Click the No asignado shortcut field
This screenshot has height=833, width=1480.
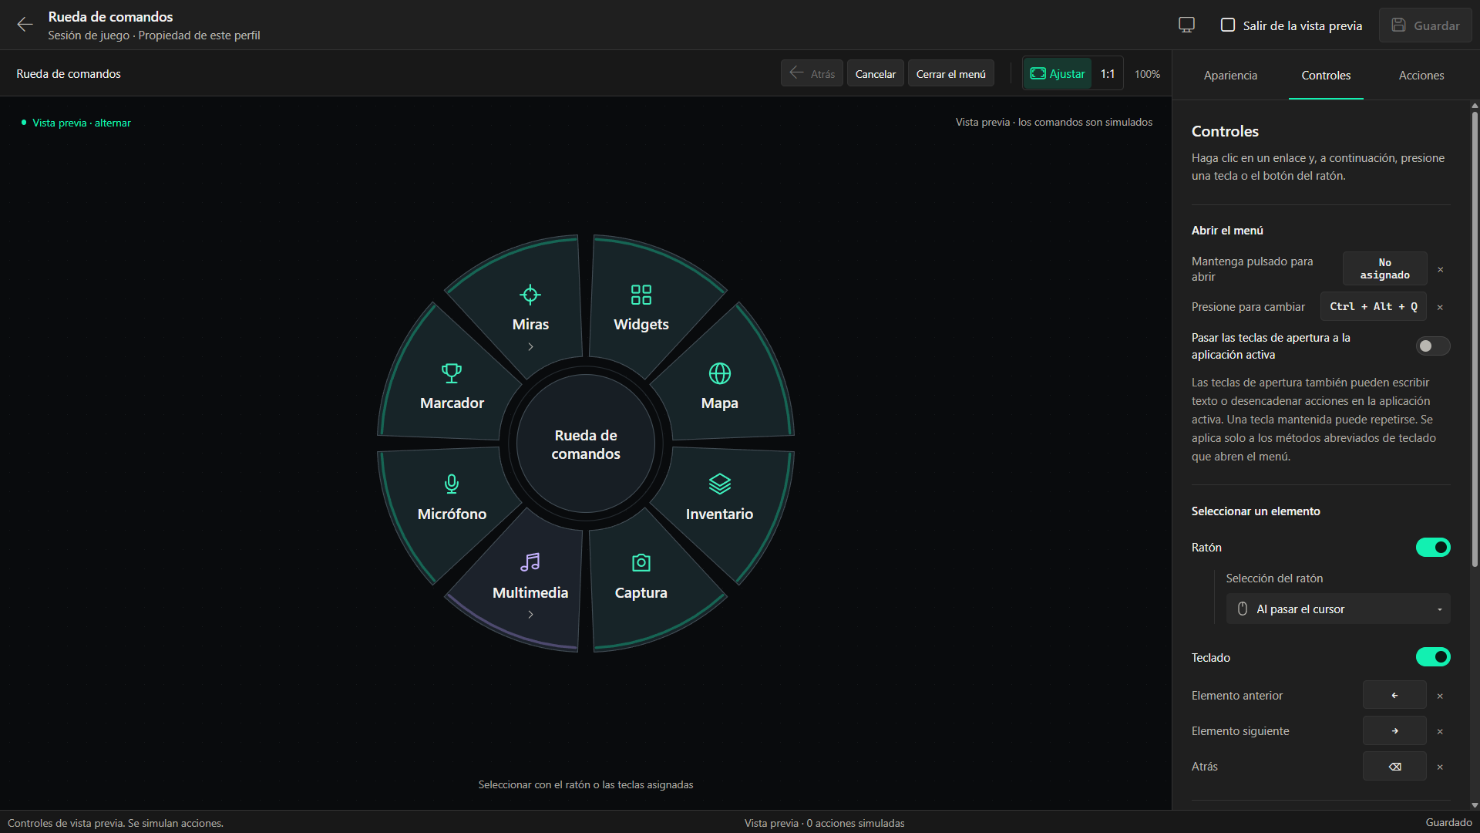click(1384, 269)
